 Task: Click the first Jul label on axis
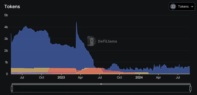click(22, 77)
